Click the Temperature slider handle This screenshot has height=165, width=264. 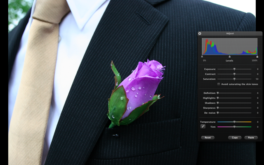pyautogui.click(x=234, y=122)
